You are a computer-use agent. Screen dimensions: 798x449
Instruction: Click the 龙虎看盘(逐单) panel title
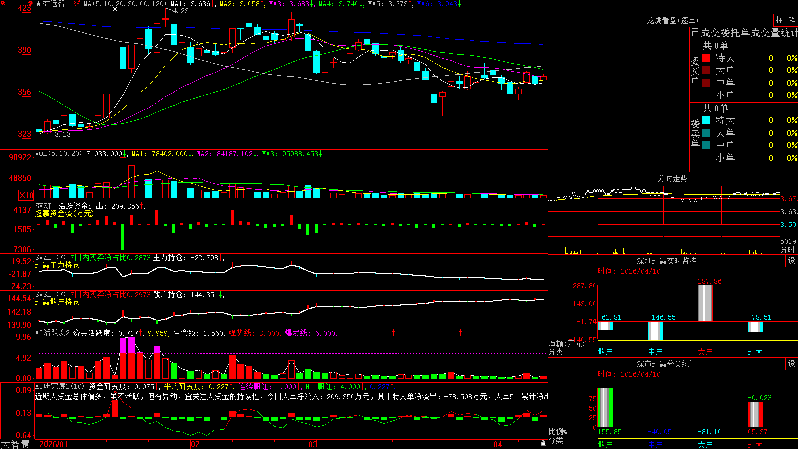tap(672, 20)
